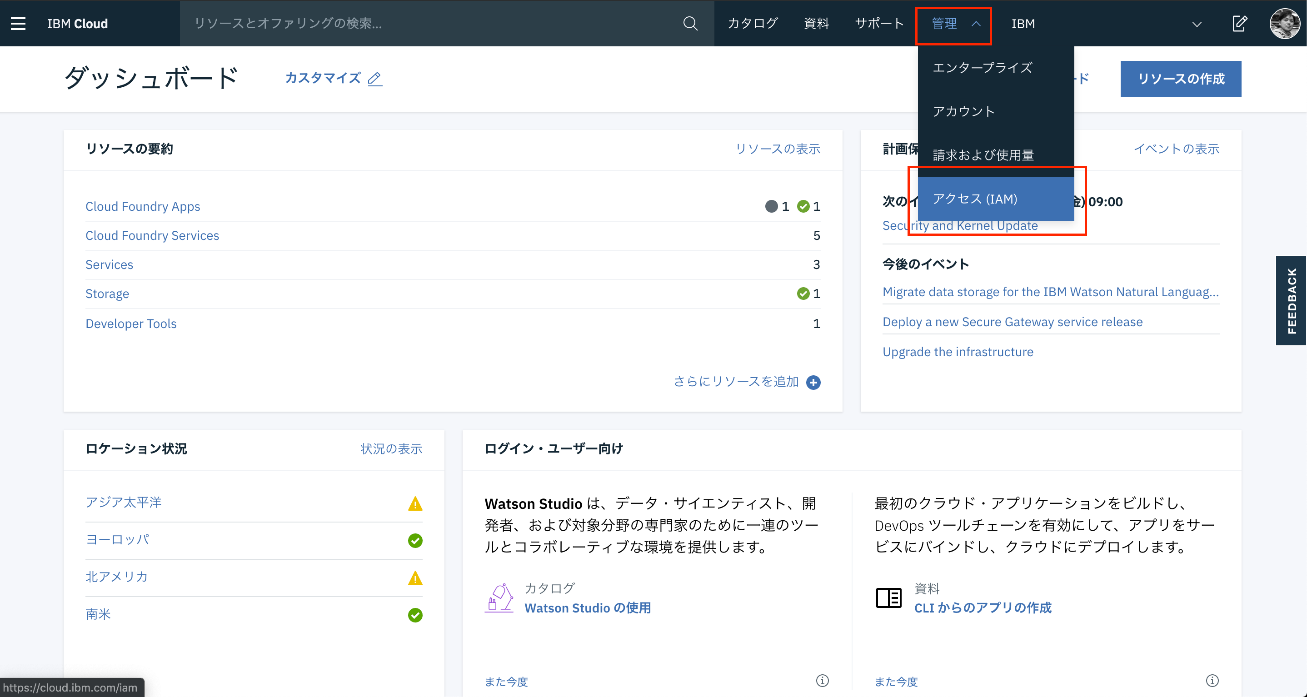Open the アジア太平洋 location link
The width and height of the screenshot is (1307, 697).
[123, 502]
